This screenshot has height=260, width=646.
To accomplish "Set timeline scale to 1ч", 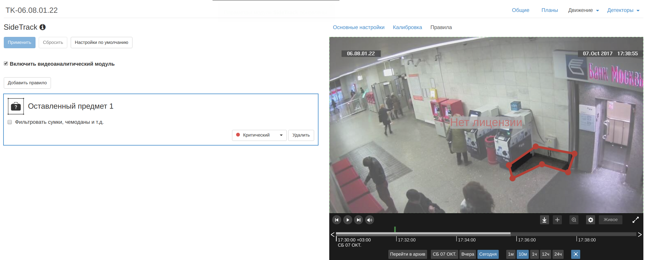I will [x=535, y=254].
